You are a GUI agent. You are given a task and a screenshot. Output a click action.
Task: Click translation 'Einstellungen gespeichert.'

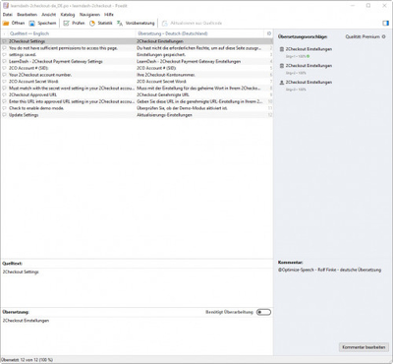(x=161, y=55)
